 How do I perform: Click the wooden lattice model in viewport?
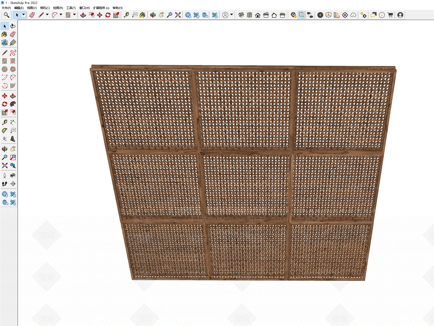click(243, 173)
